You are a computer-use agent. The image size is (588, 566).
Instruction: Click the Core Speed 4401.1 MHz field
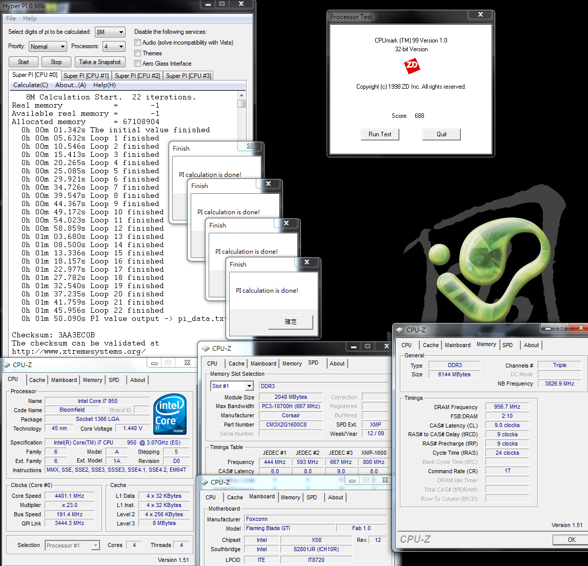pos(69,496)
